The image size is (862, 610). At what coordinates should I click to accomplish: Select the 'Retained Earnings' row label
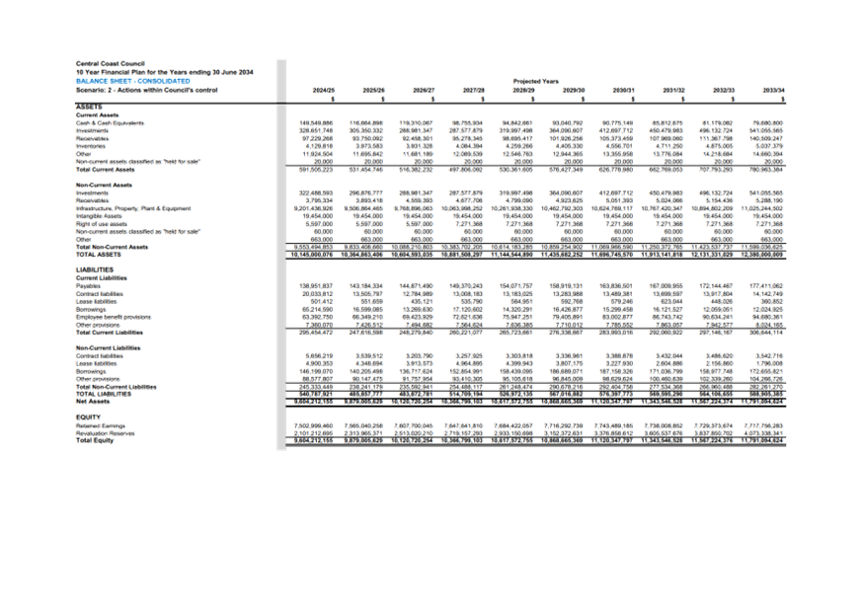pyautogui.click(x=101, y=425)
